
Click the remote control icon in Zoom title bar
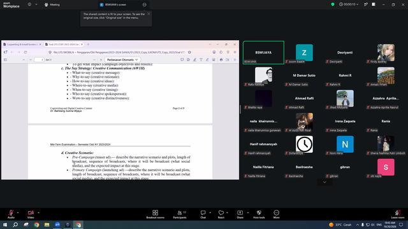[365, 4]
